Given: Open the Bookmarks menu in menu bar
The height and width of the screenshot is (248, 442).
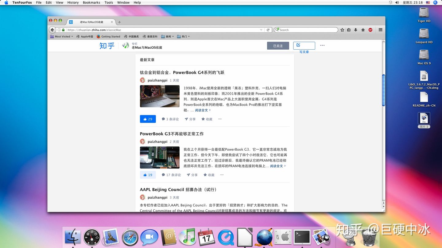Looking at the screenshot, I should tap(91, 2).
